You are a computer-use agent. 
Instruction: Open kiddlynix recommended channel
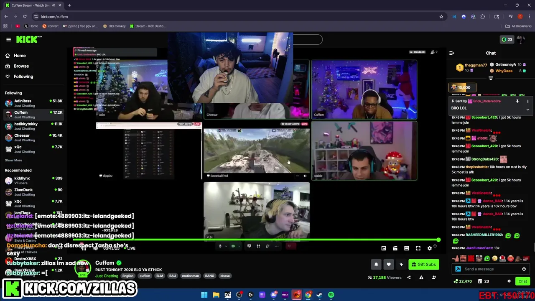tap(33, 181)
